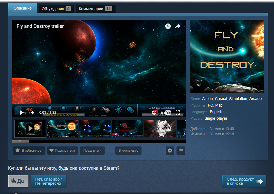
Task: Seek the video progress bar
Action: 99,107
